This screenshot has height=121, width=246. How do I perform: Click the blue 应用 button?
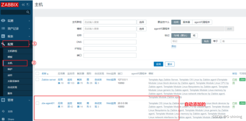(158, 64)
